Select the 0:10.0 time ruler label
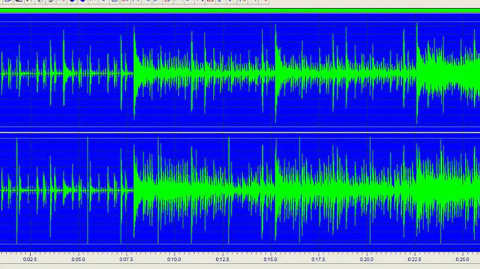Screen dimensions: 480x269 174,259
